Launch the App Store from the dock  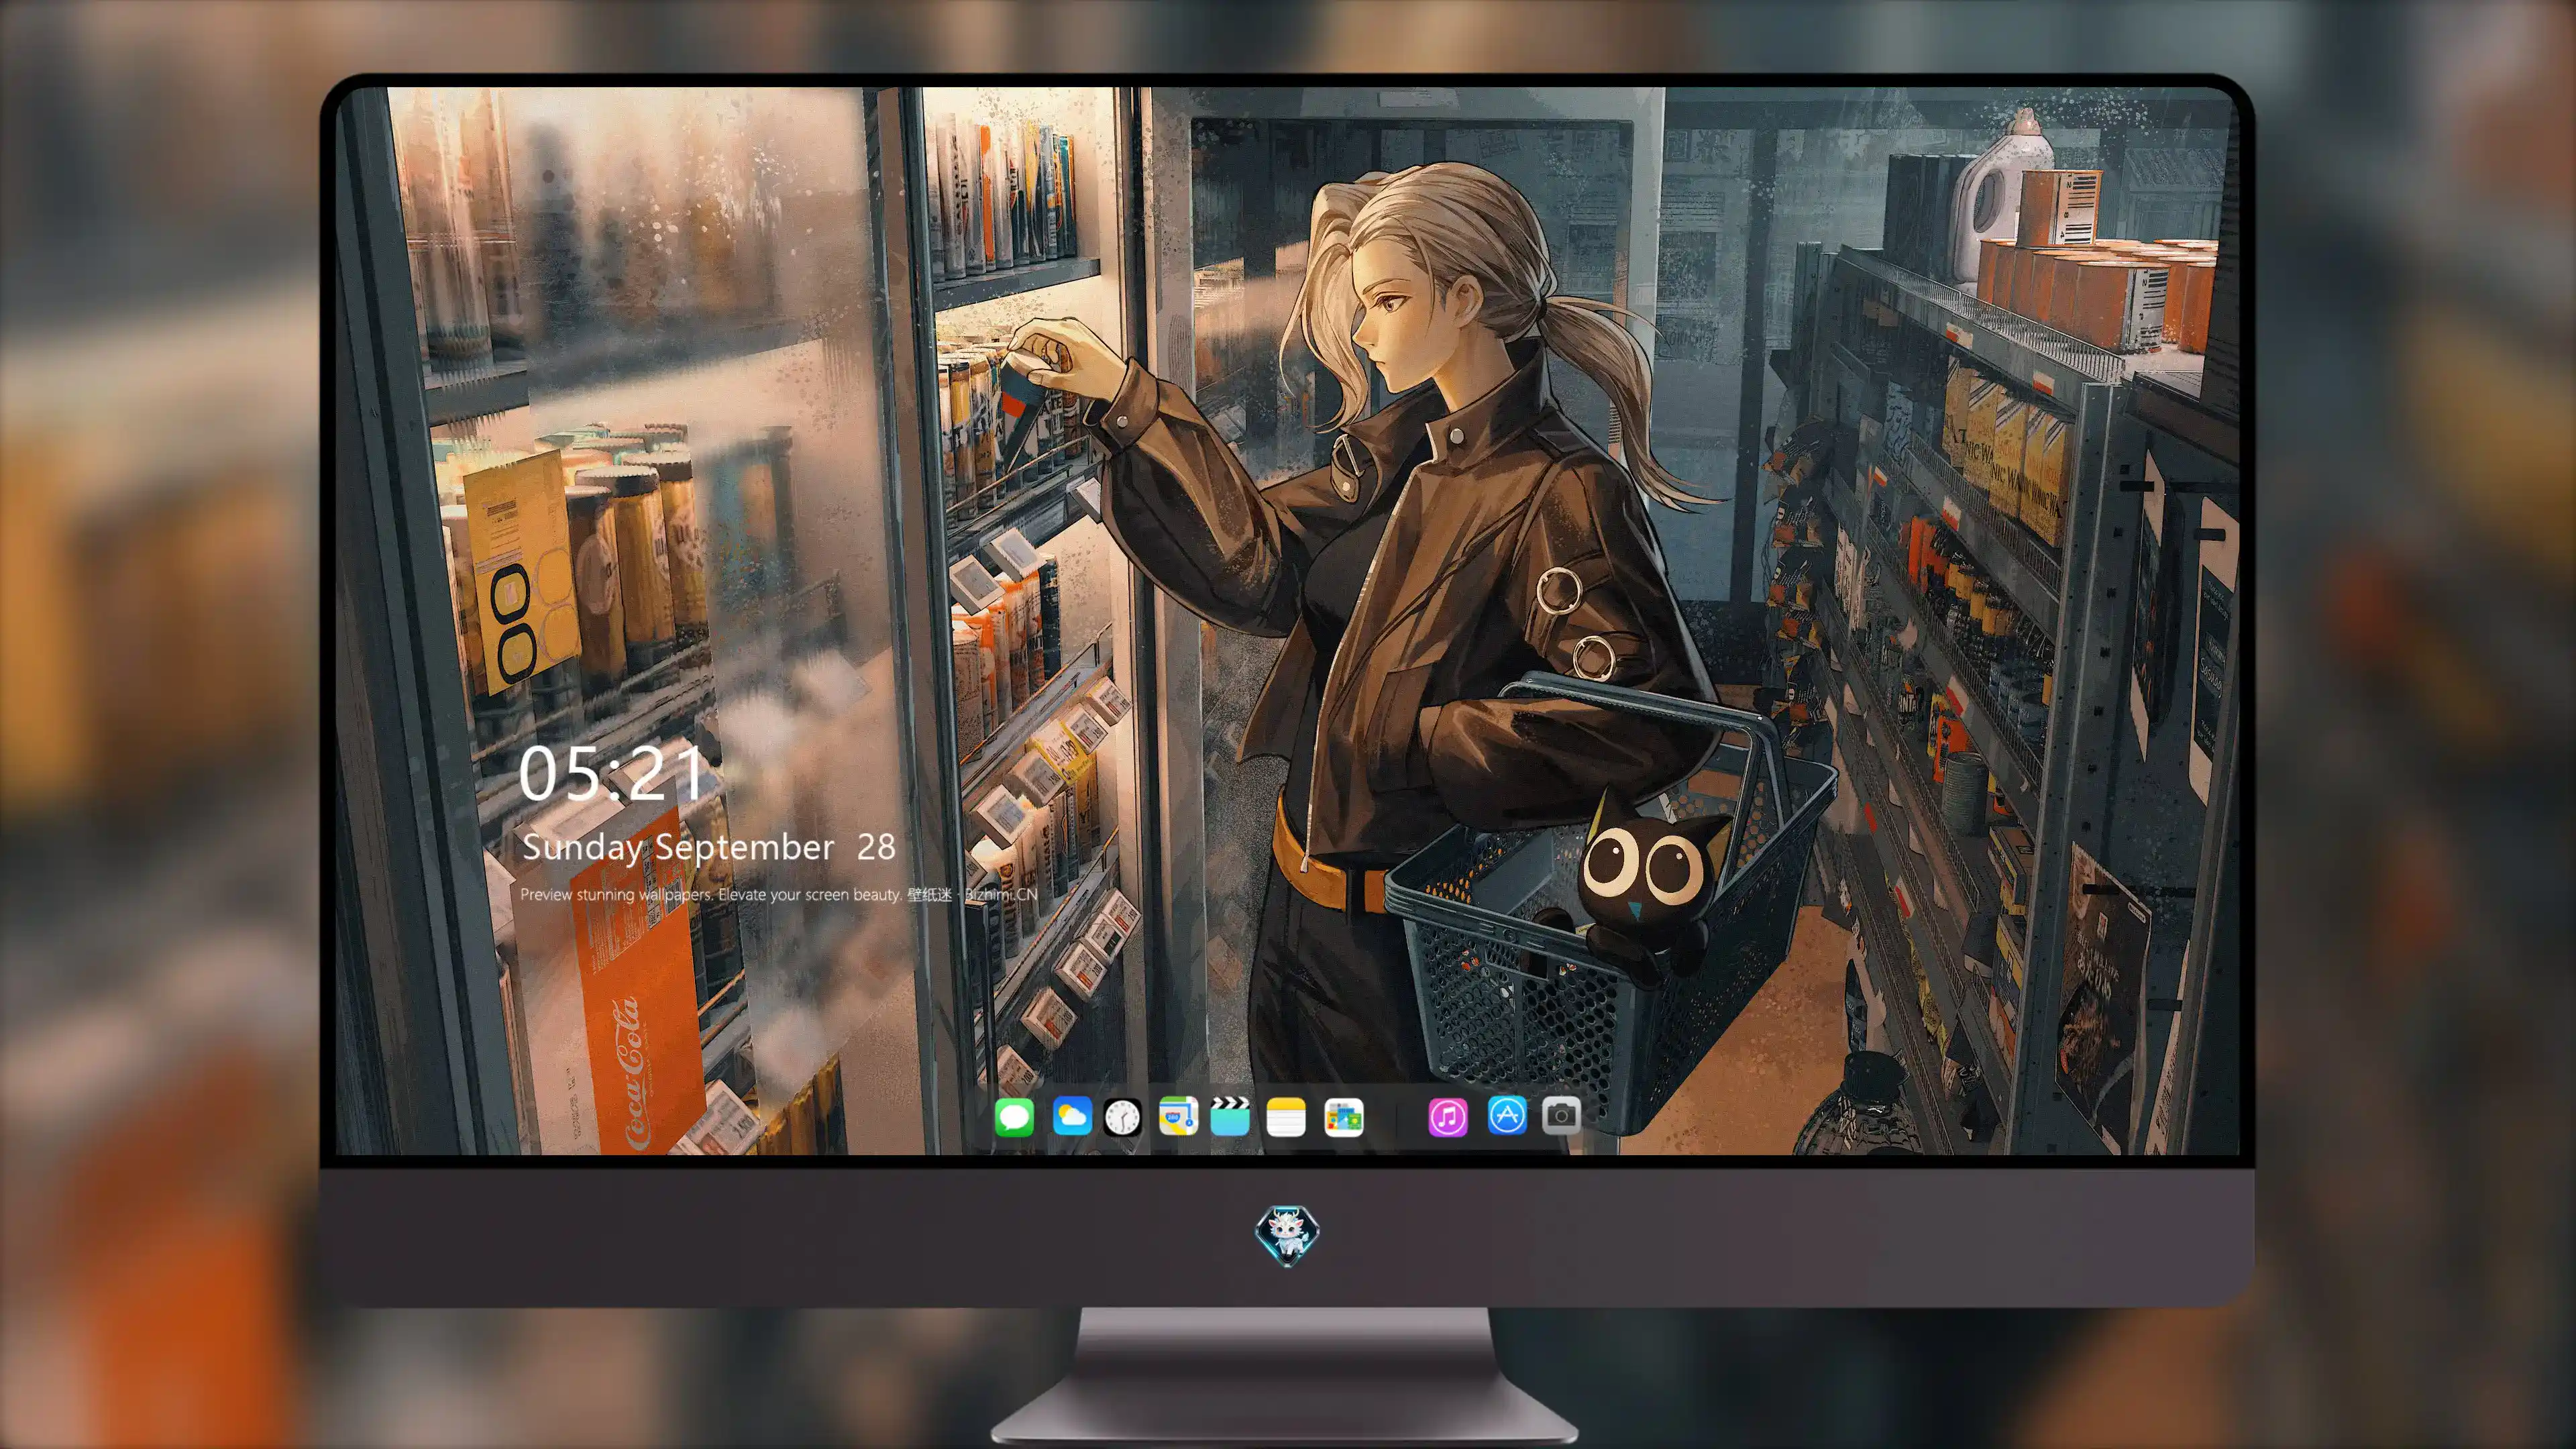tap(1507, 1115)
